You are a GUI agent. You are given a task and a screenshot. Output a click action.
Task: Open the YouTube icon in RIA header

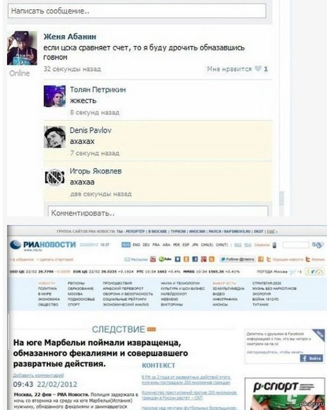[x=153, y=259]
